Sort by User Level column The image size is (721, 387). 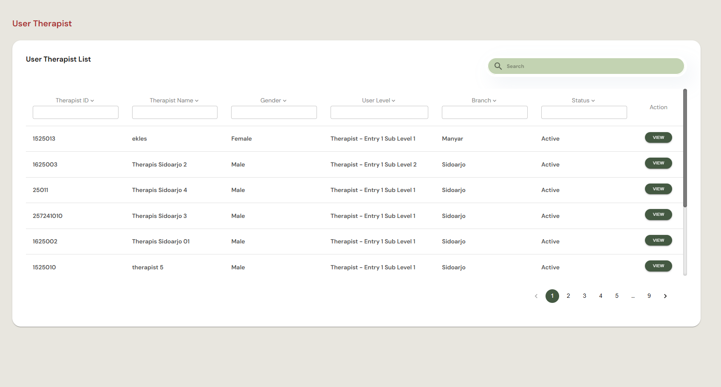(x=379, y=100)
